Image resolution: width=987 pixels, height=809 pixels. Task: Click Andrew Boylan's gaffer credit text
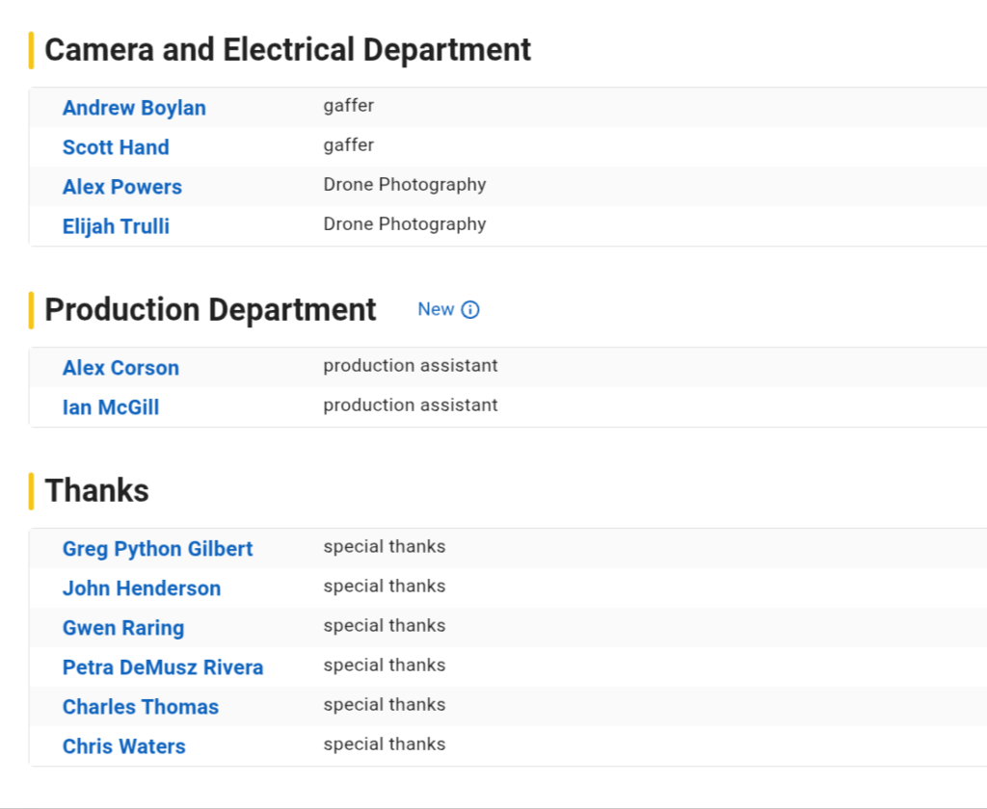pyautogui.click(x=348, y=106)
